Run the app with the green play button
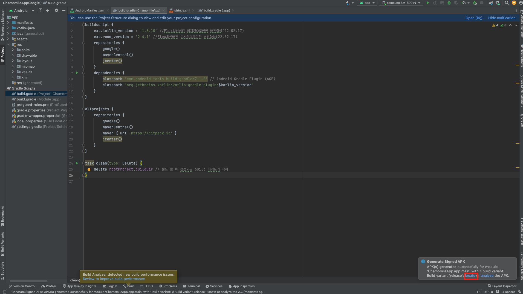Viewport: 523px width, 294px height. 428,3
